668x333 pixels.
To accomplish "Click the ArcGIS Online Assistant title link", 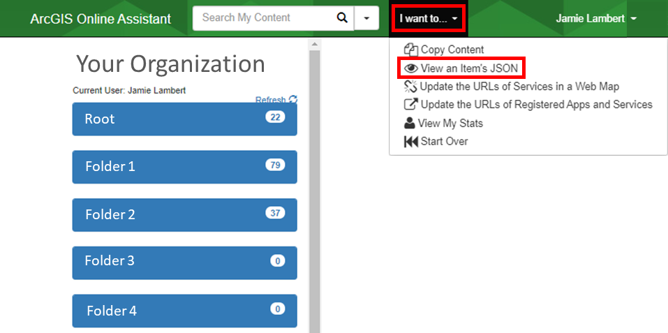I will 101,19.
